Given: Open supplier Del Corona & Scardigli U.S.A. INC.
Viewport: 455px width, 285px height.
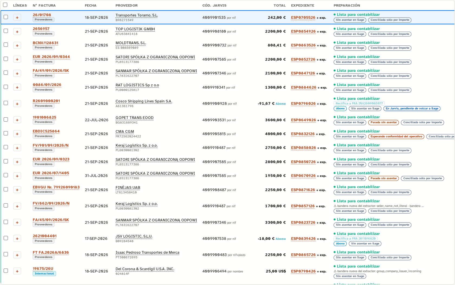Looking at the screenshot, I should tap(145, 269).
